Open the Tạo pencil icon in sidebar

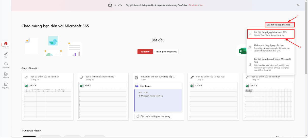click(x=6, y=54)
